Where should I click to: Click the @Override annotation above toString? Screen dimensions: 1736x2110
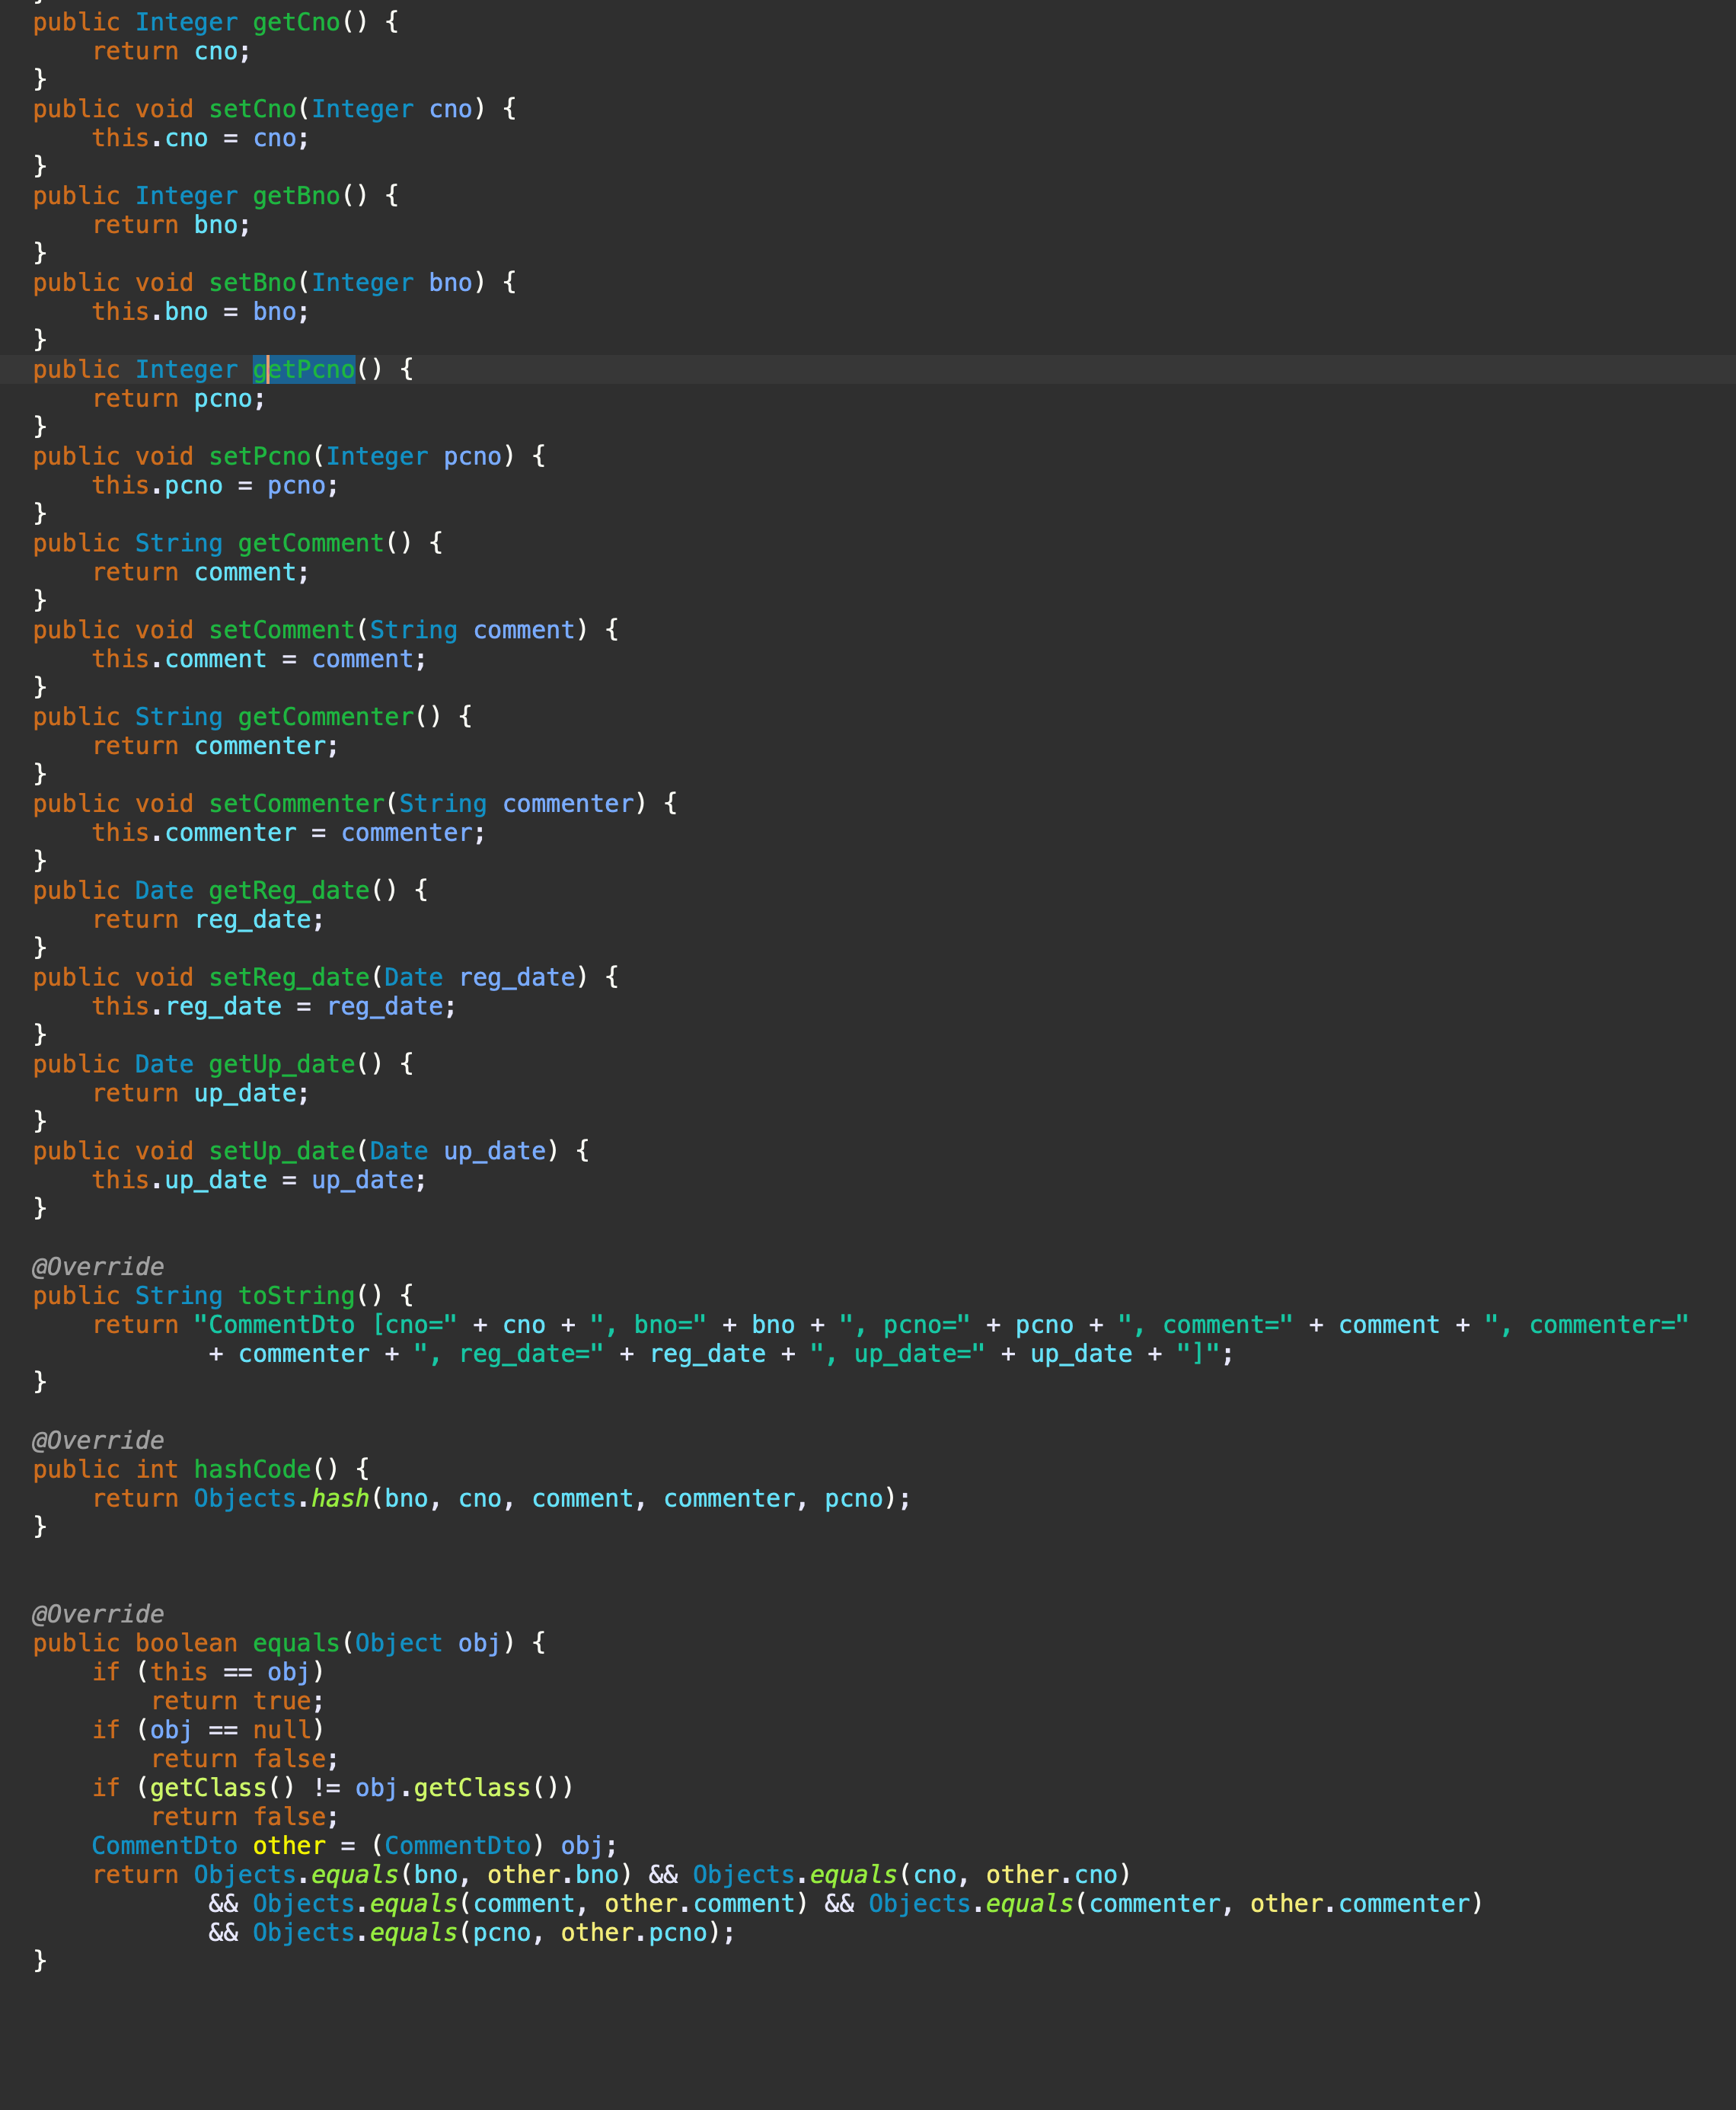pos(98,1267)
